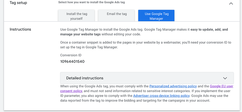Click the Conversion ID label

tap(71, 55)
